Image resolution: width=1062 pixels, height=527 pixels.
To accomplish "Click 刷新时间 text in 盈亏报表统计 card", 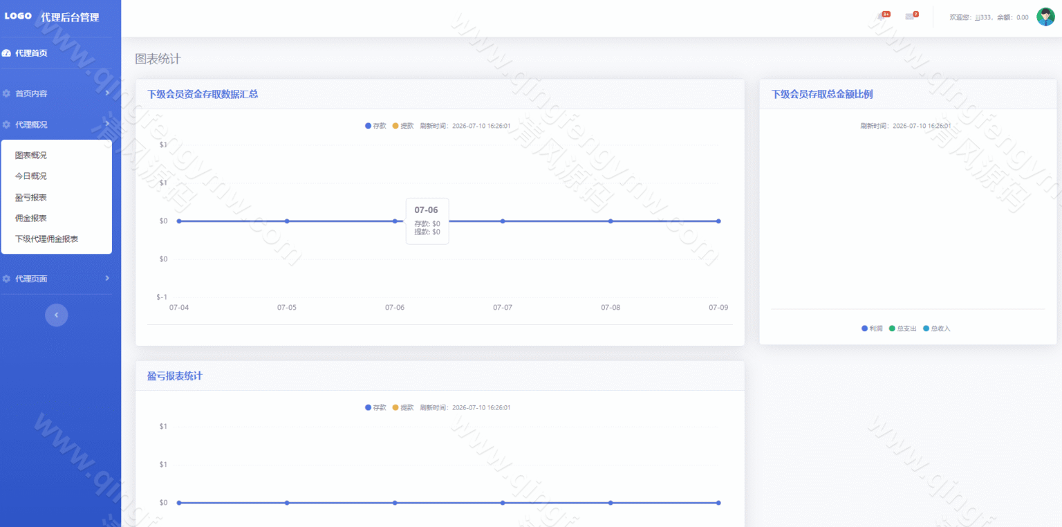I will (x=465, y=407).
